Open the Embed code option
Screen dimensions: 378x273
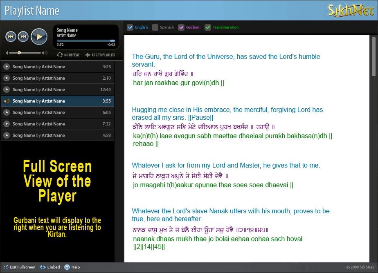(x=43, y=267)
